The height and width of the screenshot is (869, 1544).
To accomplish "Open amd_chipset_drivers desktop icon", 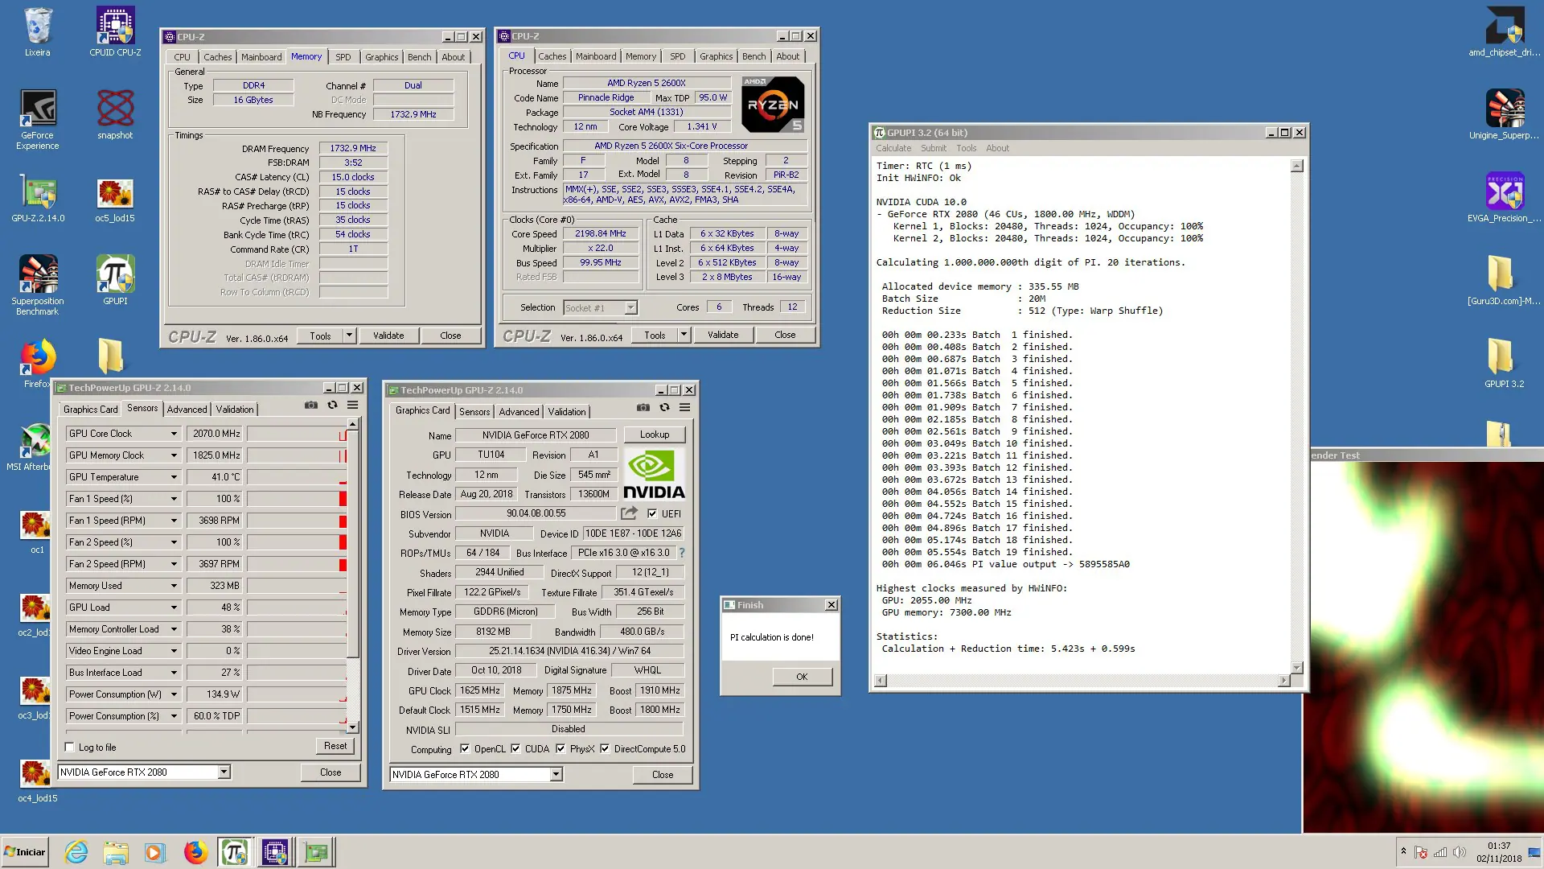I will coord(1505,32).
